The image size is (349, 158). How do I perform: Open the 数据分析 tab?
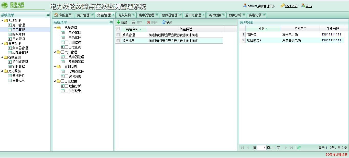coord(235,15)
